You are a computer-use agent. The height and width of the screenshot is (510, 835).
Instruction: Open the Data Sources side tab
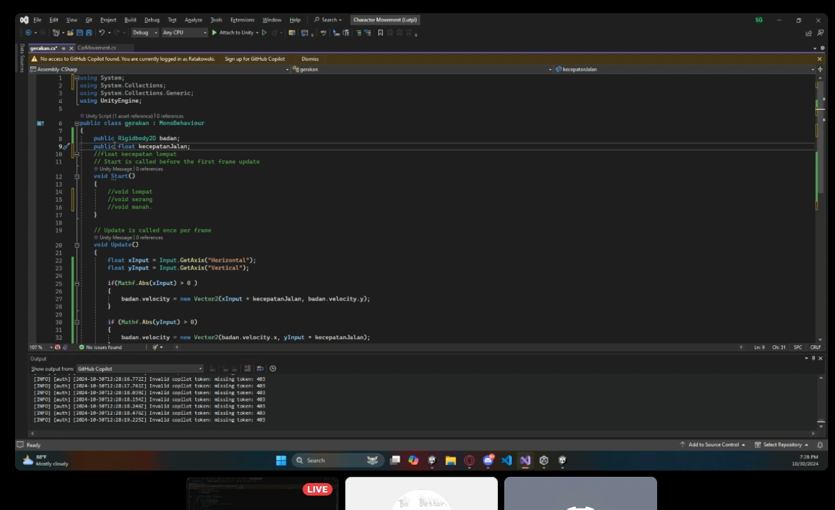(x=22, y=58)
